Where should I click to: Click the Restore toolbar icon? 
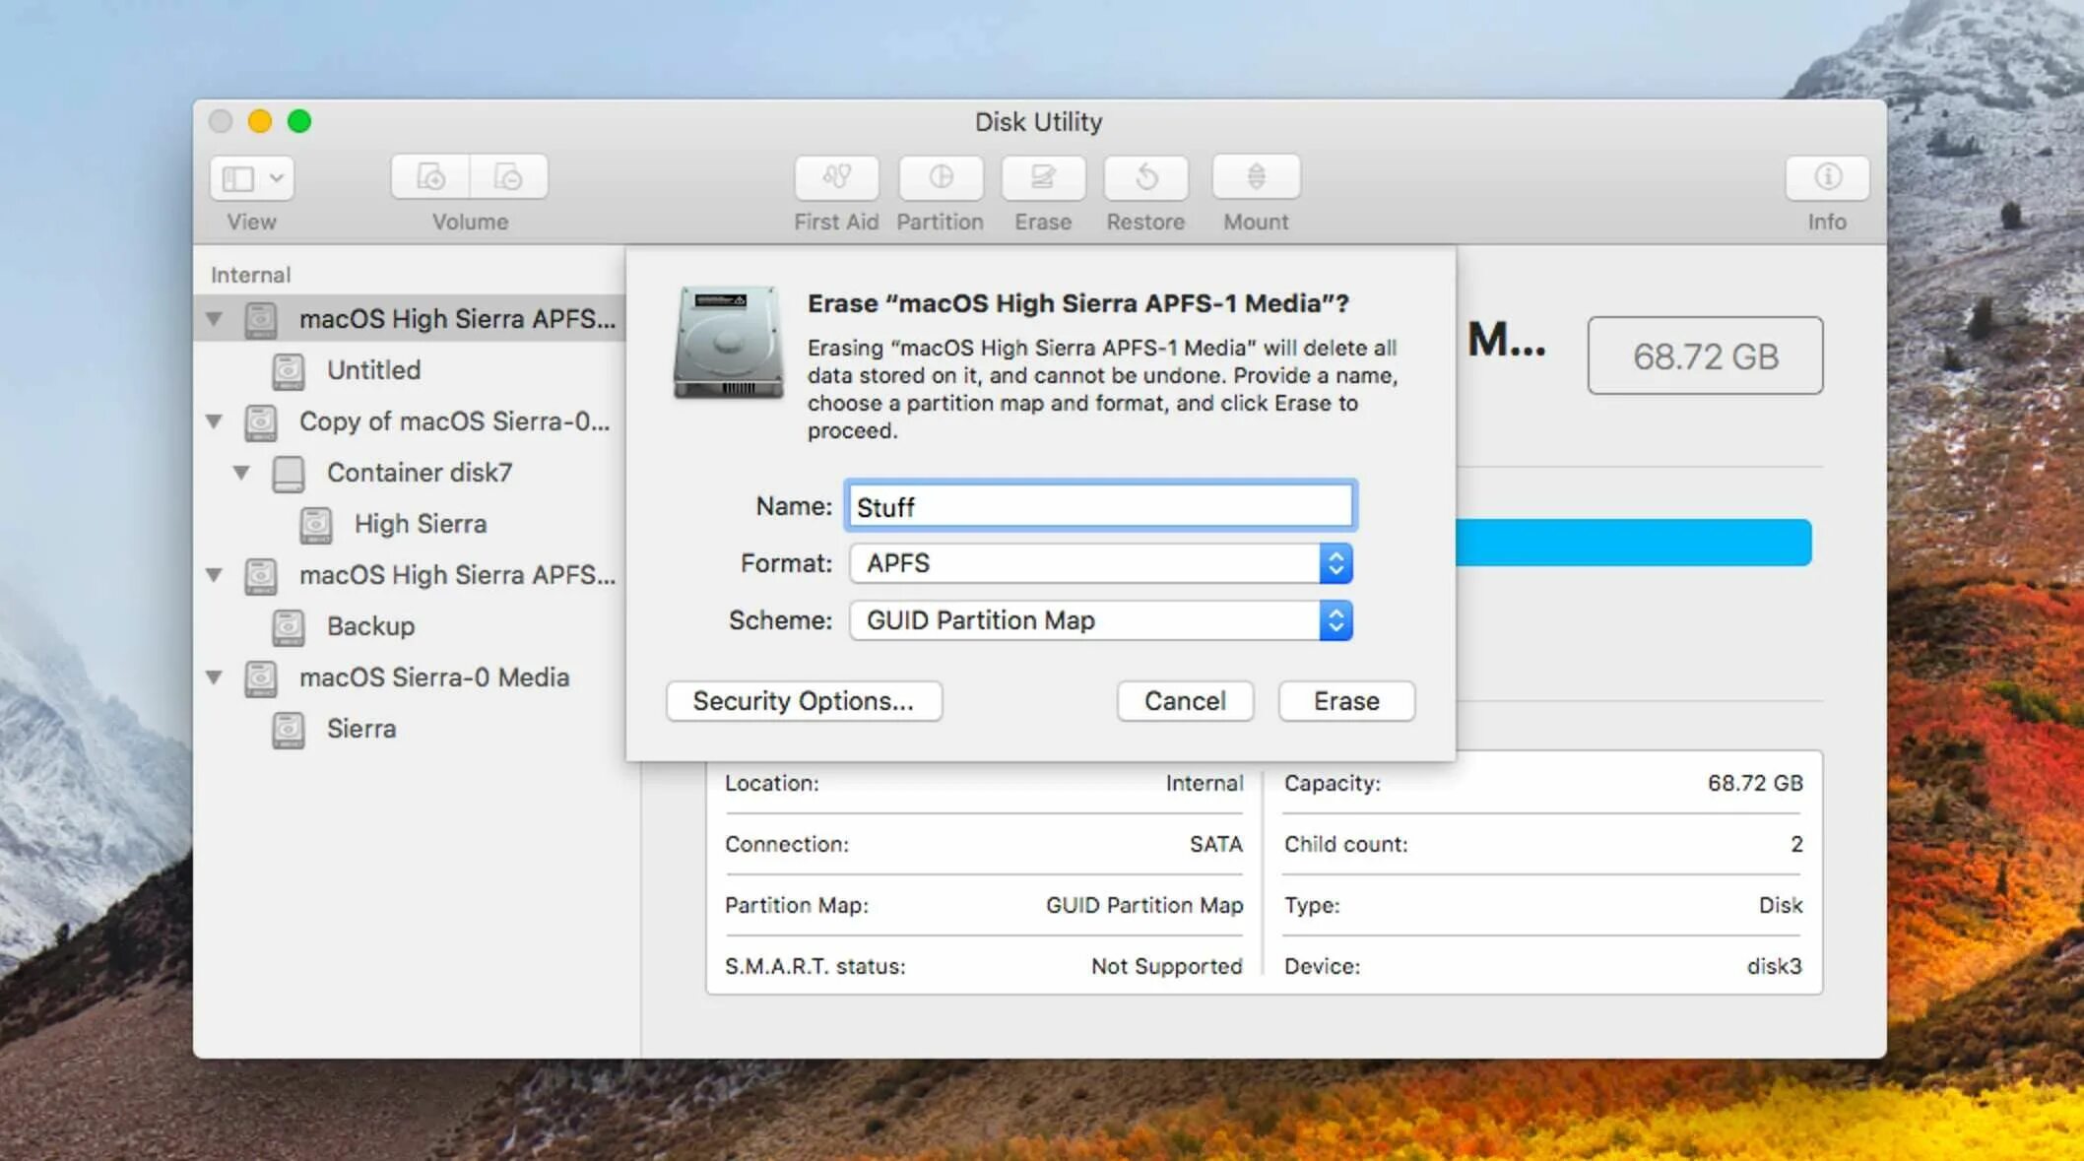1145,177
